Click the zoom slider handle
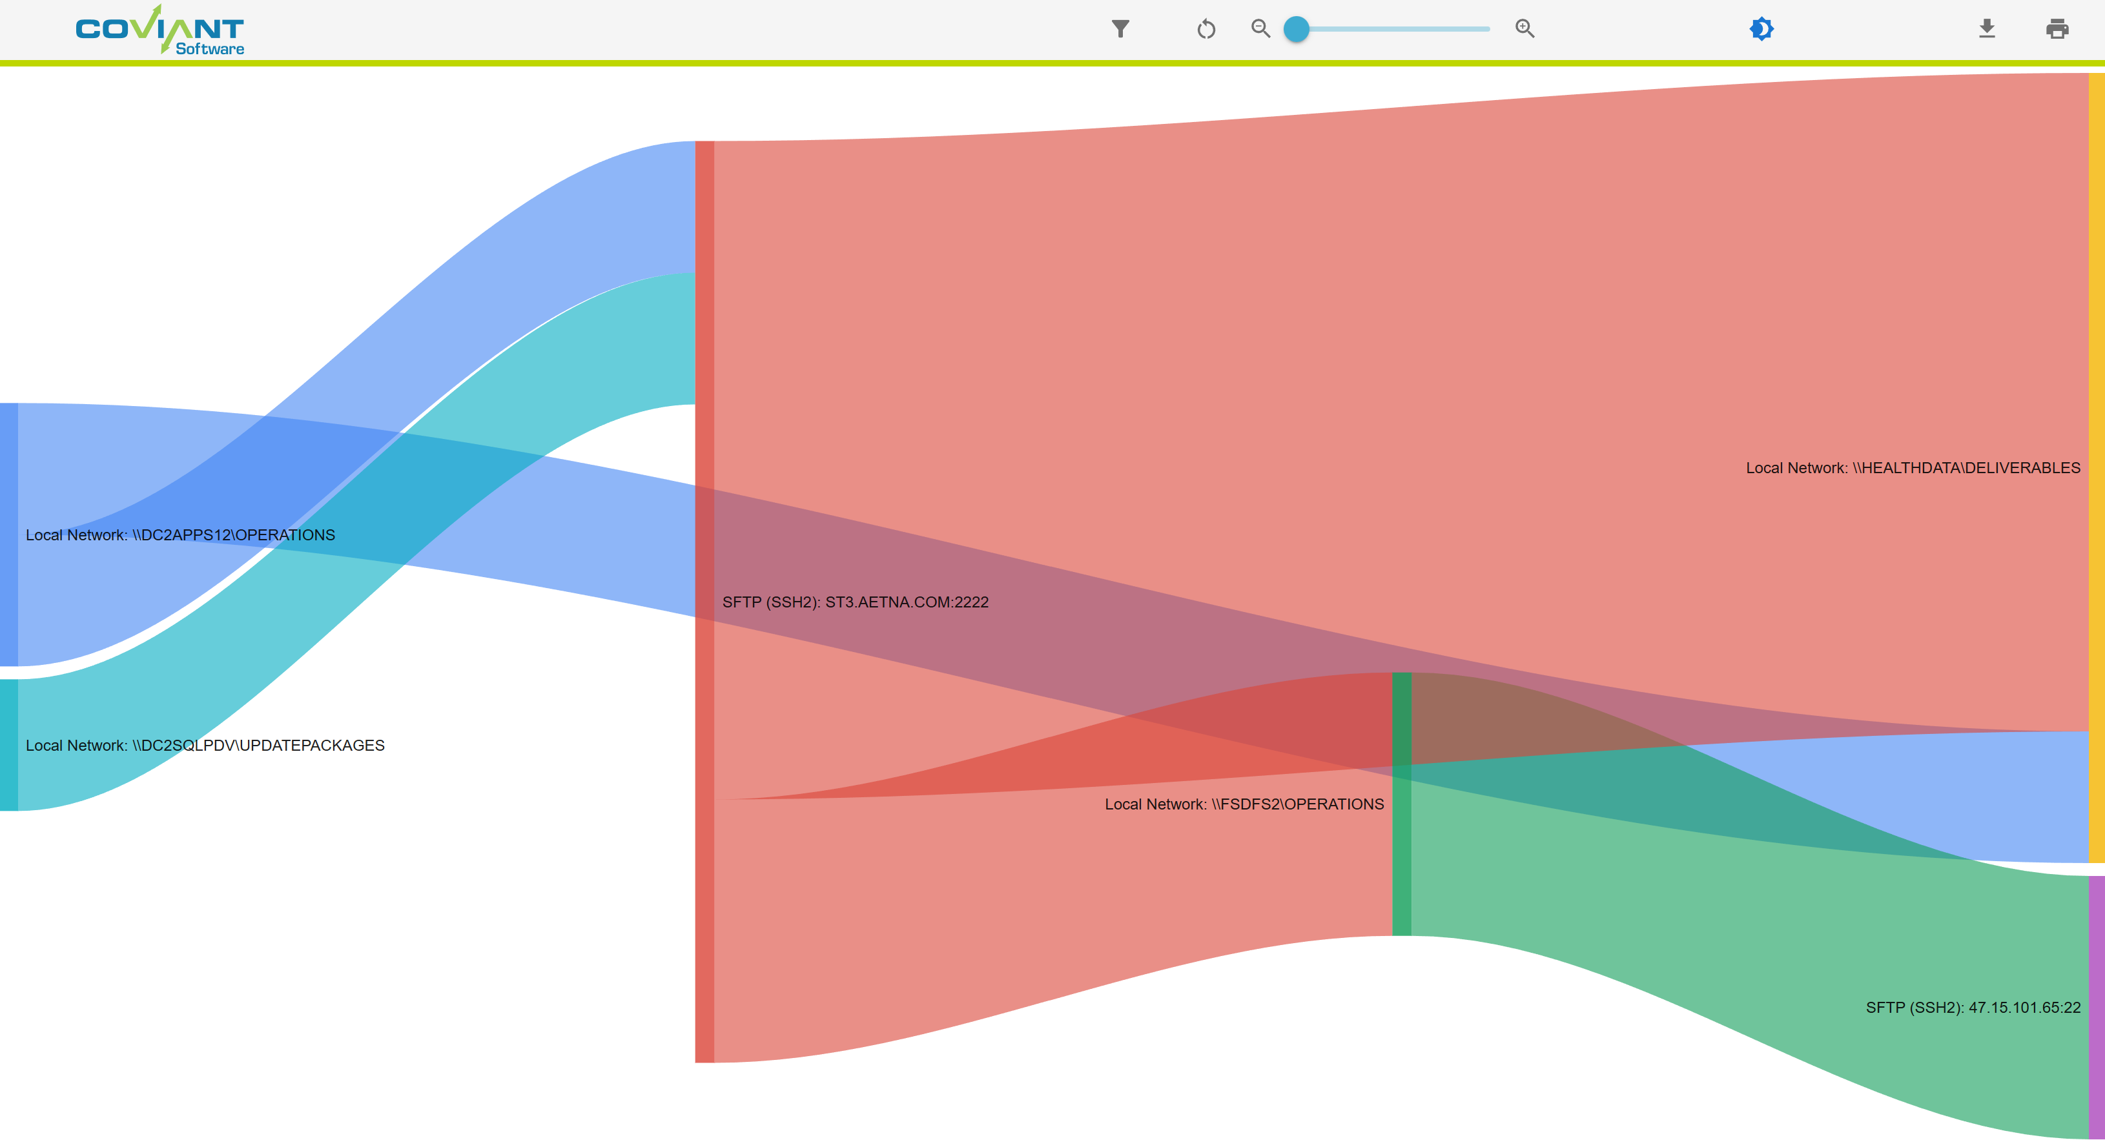The image size is (2105, 1140). coord(1296,30)
